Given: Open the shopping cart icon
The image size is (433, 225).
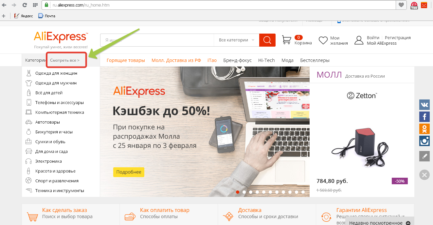Looking at the screenshot, I should [286, 40].
